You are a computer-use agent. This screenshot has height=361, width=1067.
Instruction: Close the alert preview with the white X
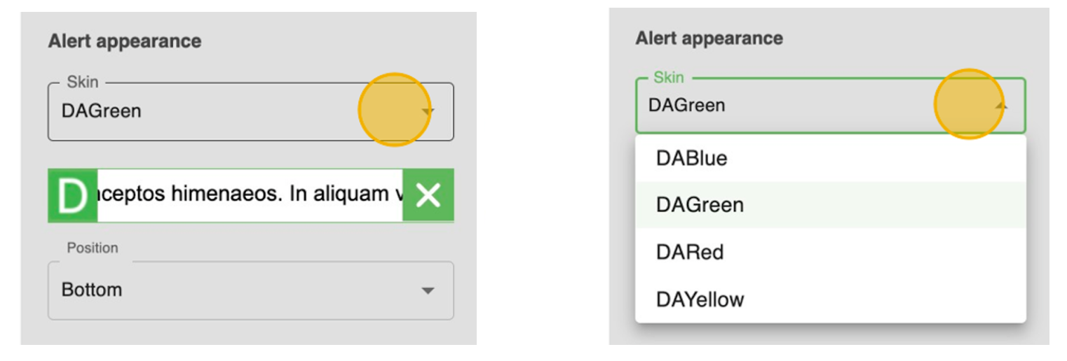click(428, 196)
